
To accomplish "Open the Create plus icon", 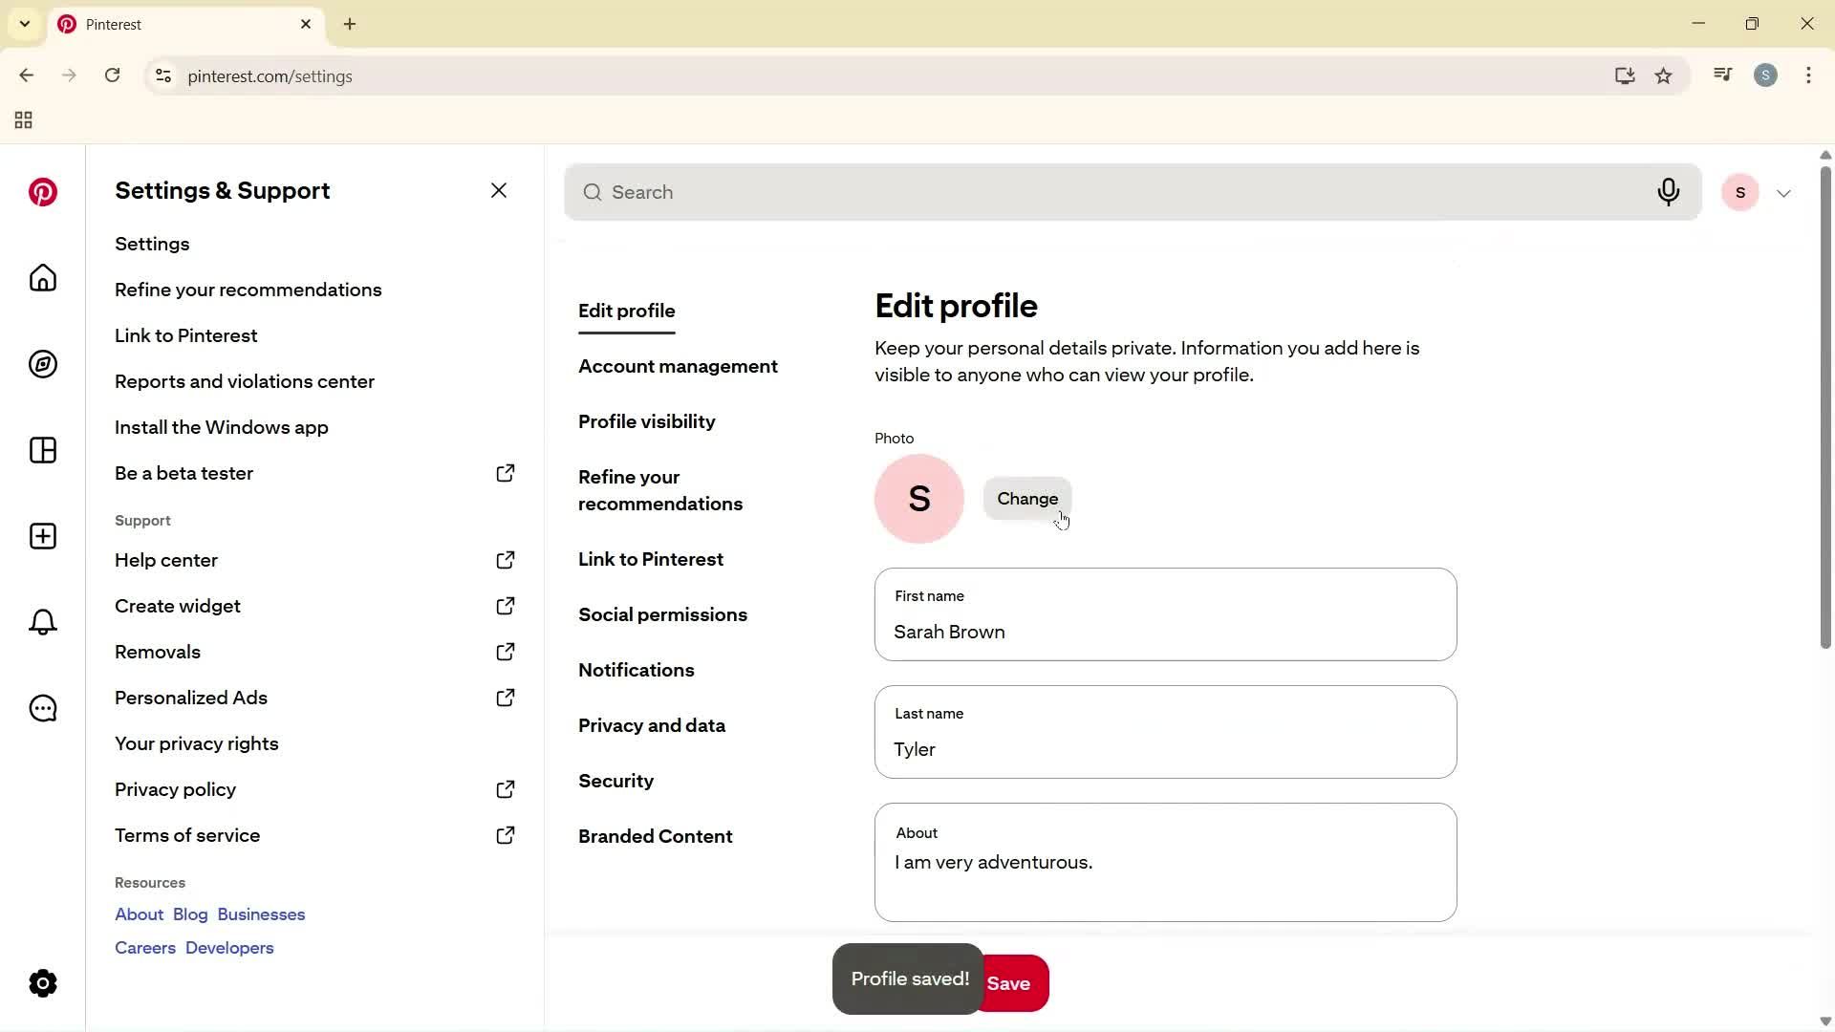I will (42, 536).
